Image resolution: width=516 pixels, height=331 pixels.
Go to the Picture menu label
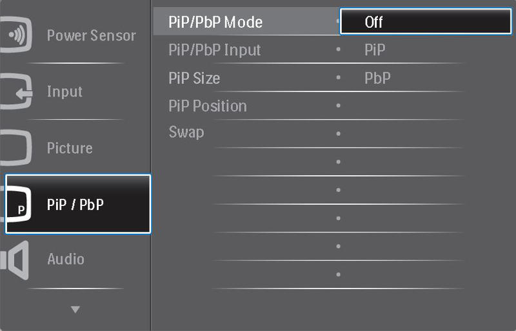(x=70, y=148)
